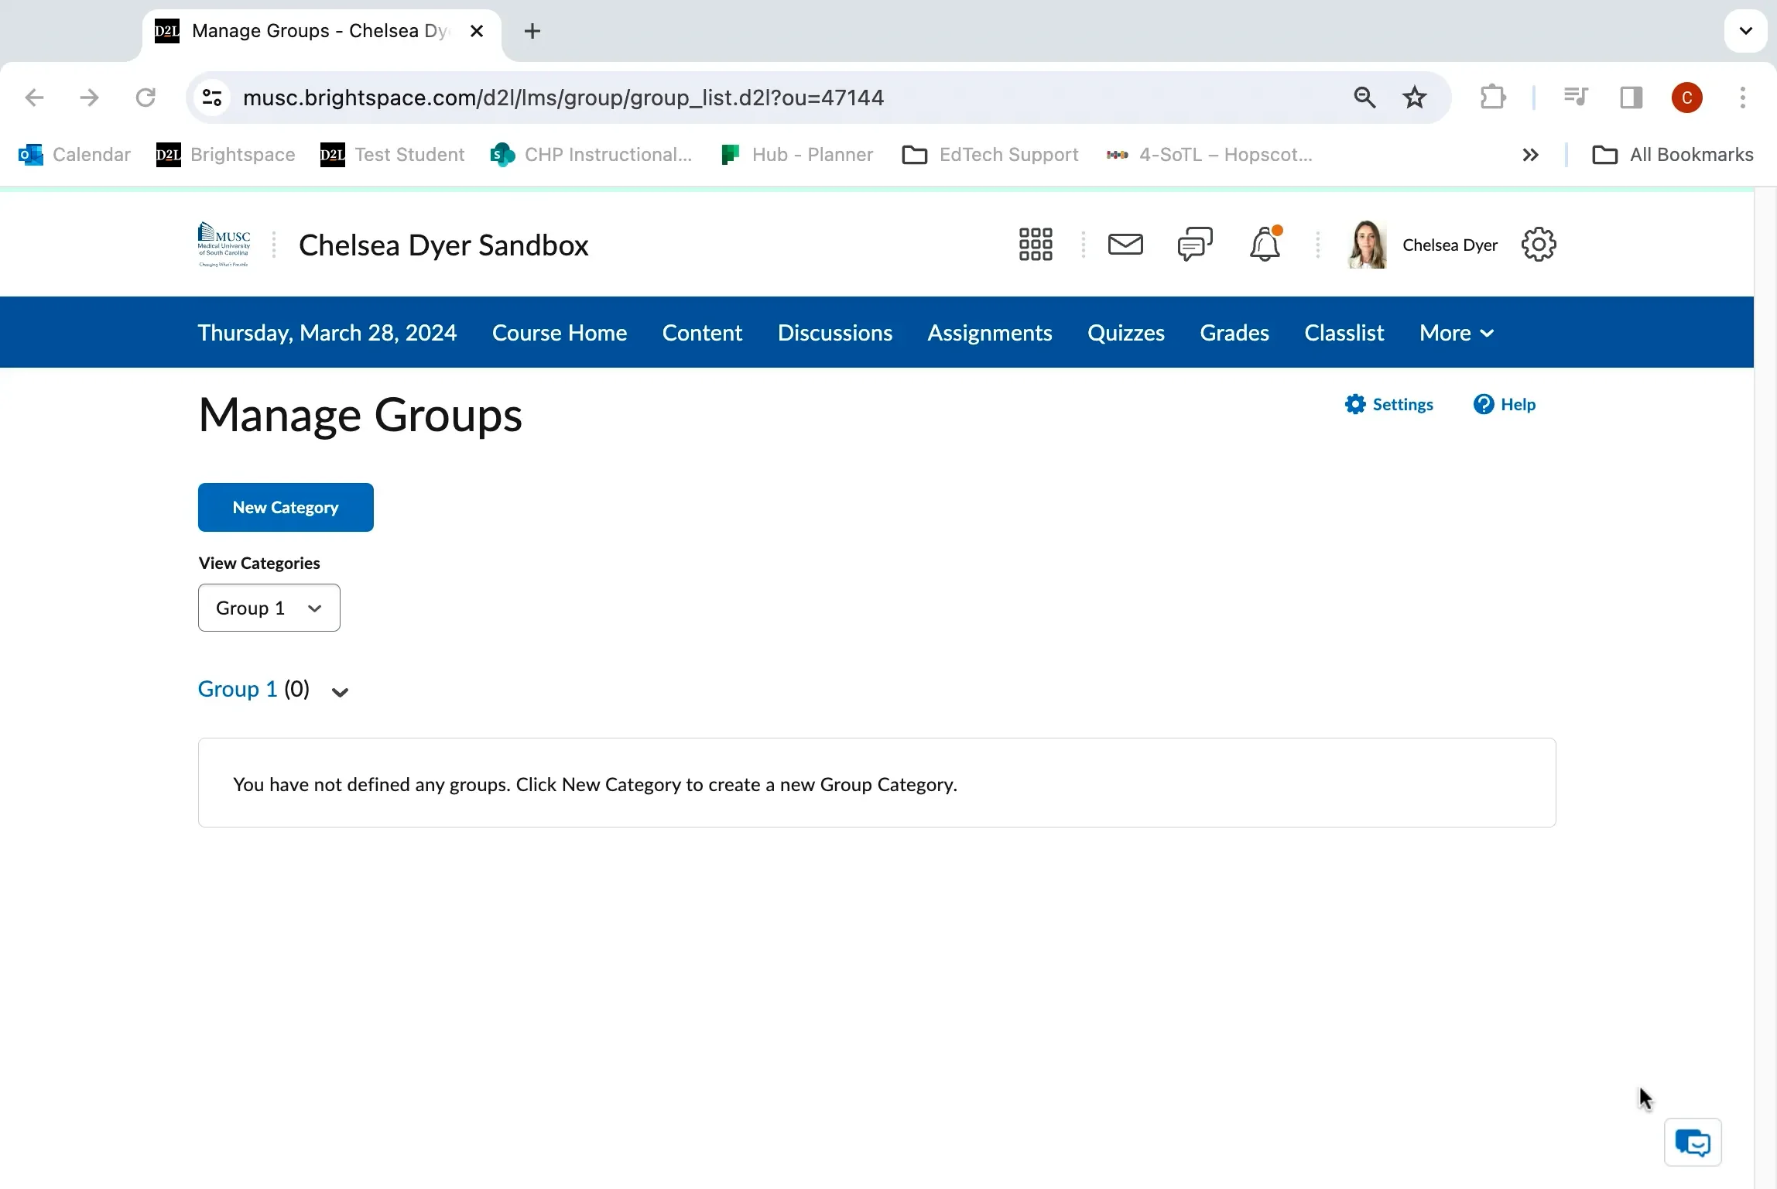Open the message alerts envelope icon
Screen dimensions: 1777x1189
pos(1126,244)
